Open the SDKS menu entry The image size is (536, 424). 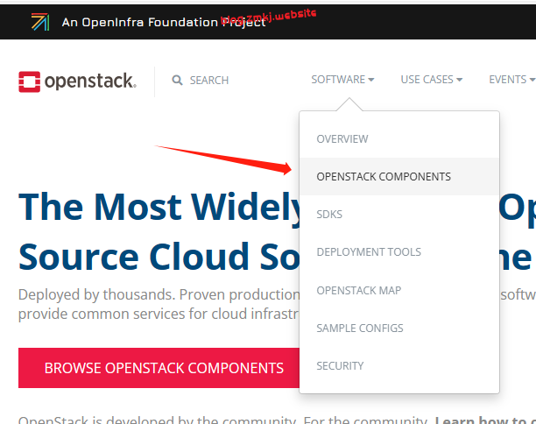(399, 215)
